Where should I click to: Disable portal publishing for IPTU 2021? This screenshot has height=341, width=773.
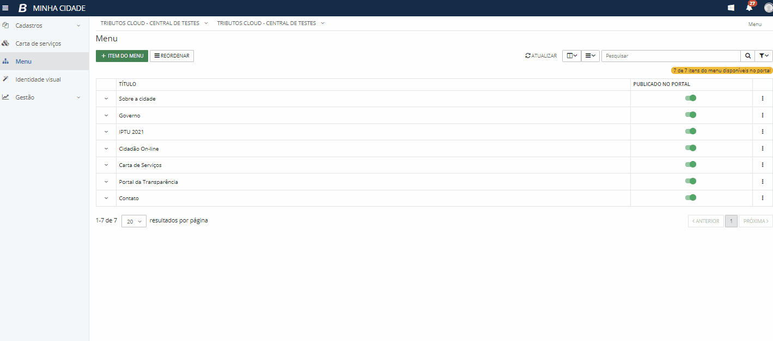691,132
